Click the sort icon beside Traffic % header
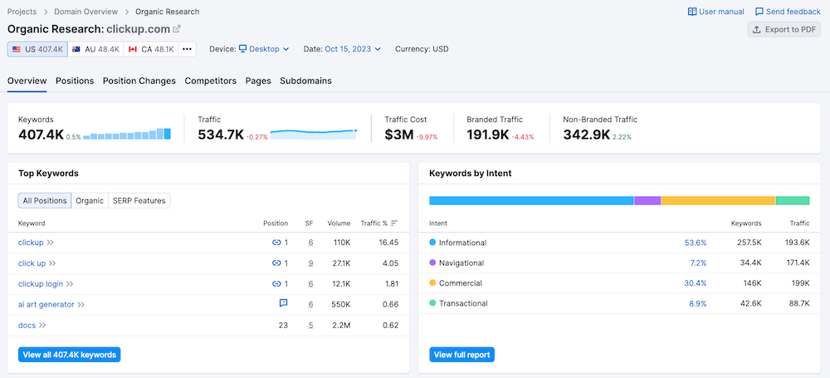This screenshot has height=378, width=830. (394, 223)
